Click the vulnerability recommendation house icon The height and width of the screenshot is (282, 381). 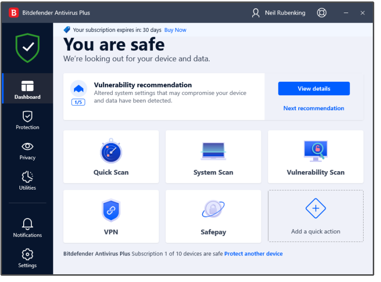78,89
